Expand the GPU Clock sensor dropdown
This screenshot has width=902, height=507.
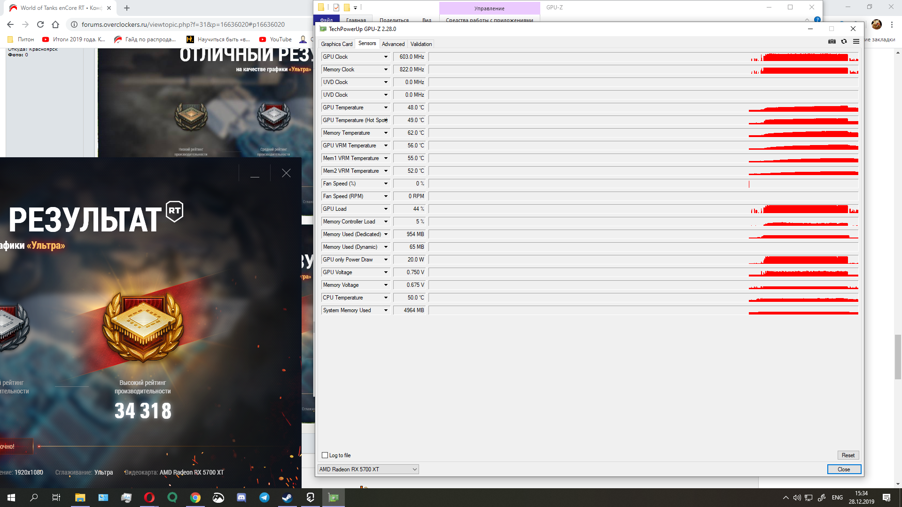(386, 57)
